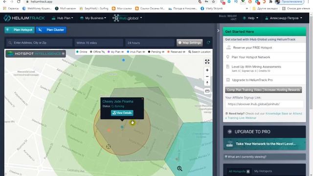Click the refresh icon beside Map Settings

coord(208,43)
